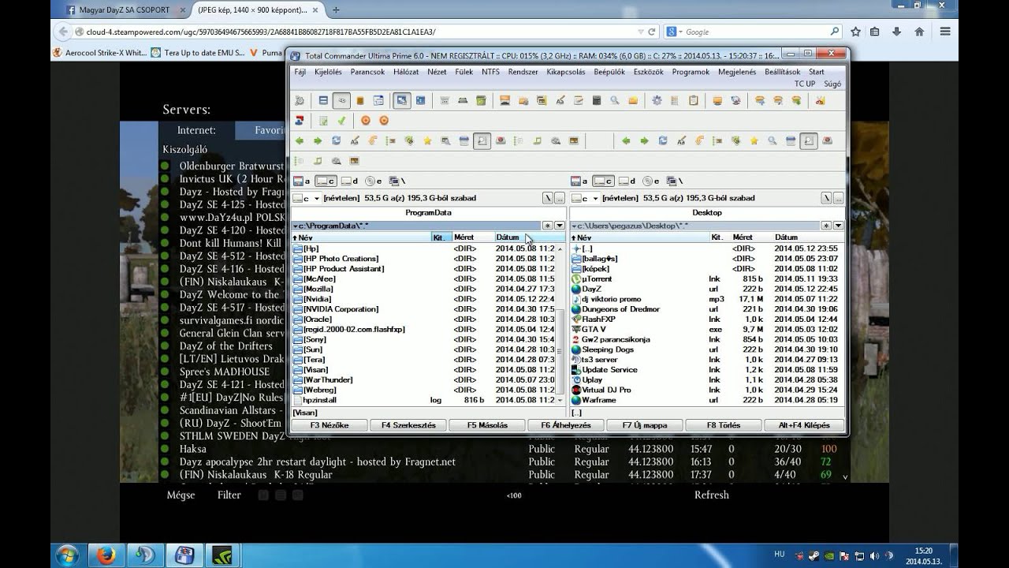
Task: Select drive d in right panel drive bar
Action: [x=627, y=181]
